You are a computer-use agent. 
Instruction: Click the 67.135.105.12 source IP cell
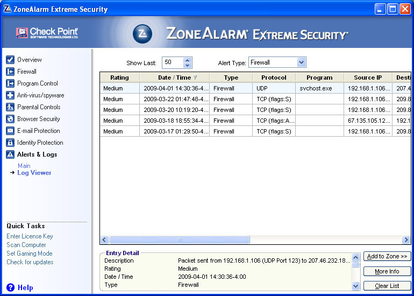pyautogui.click(x=368, y=121)
